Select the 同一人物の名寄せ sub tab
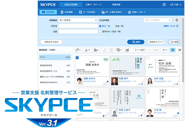 click(111, 12)
